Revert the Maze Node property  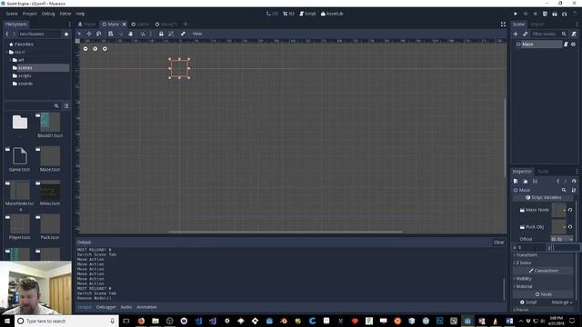pos(570,210)
